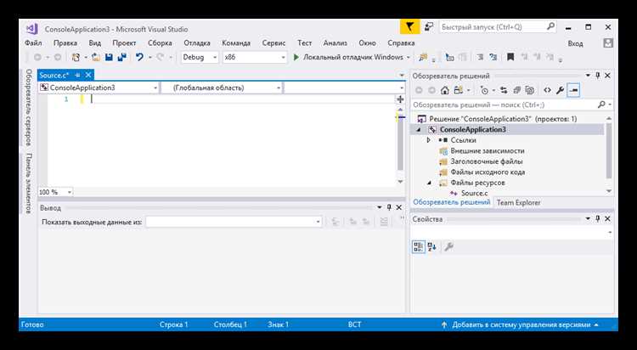This screenshot has height=350, width=637.
Task: Click the Home icon in Solution Explorer
Action: 445,90
